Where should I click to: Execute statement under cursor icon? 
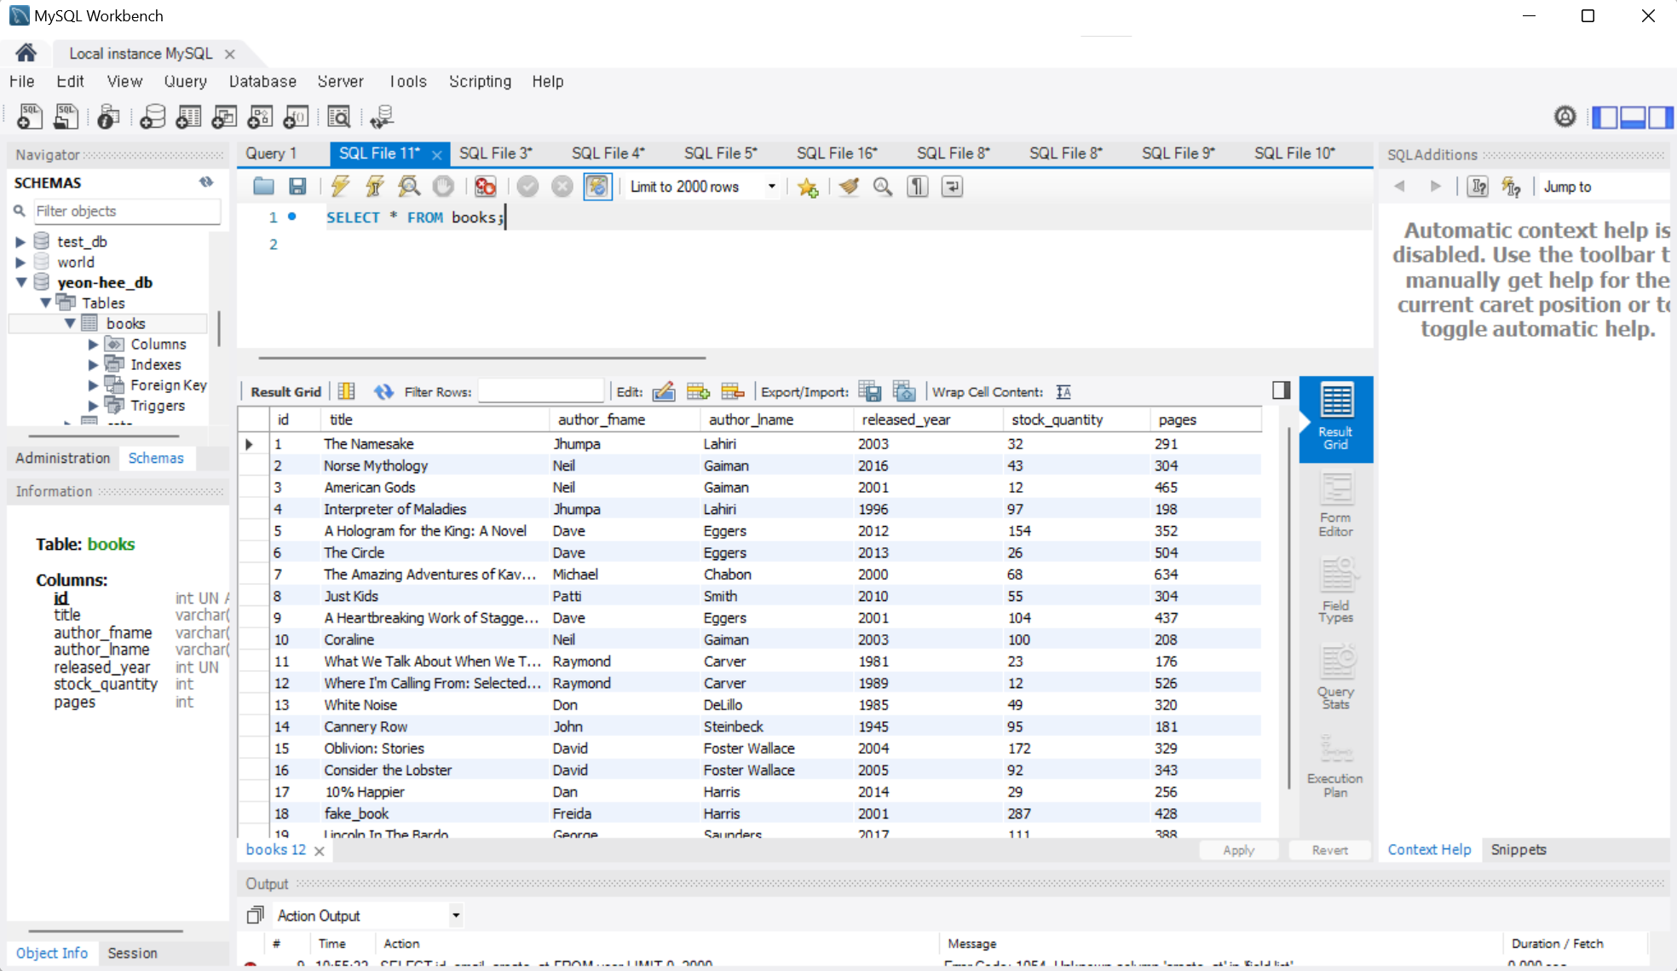click(x=374, y=187)
